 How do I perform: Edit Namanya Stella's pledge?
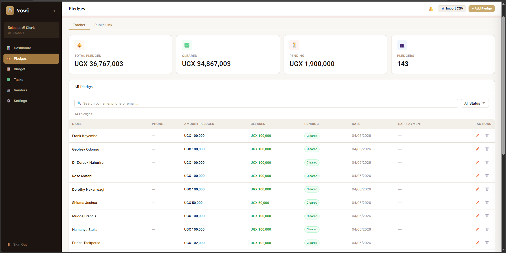(x=478, y=229)
